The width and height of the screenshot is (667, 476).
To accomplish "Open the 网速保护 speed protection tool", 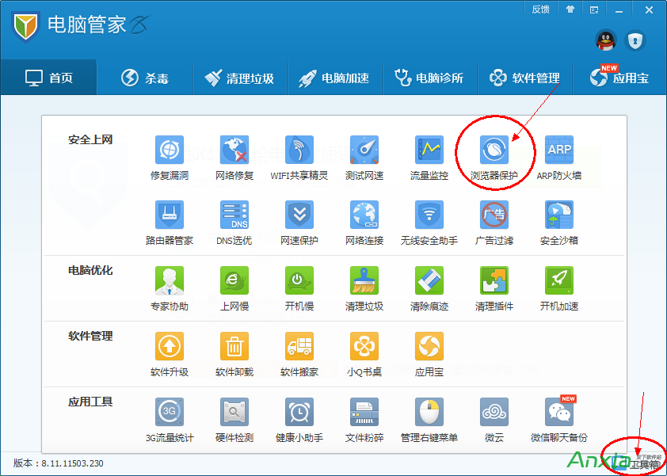I will 299,223.
